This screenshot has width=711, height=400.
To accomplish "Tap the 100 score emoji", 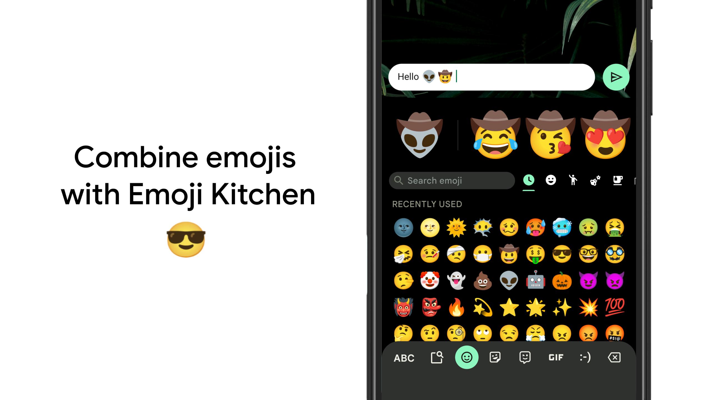I will click(614, 306).
